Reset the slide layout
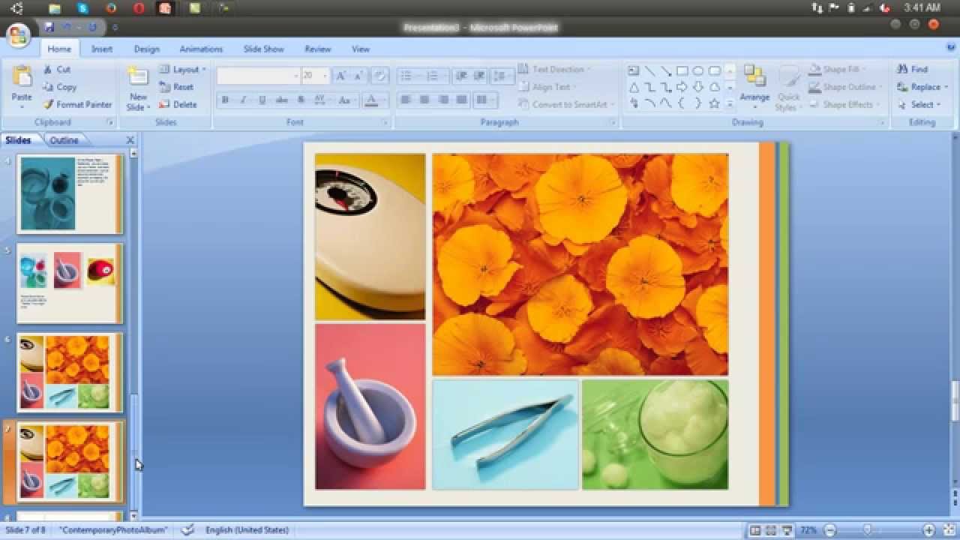The height and width of the screenshot is (540, 960). 177,87
